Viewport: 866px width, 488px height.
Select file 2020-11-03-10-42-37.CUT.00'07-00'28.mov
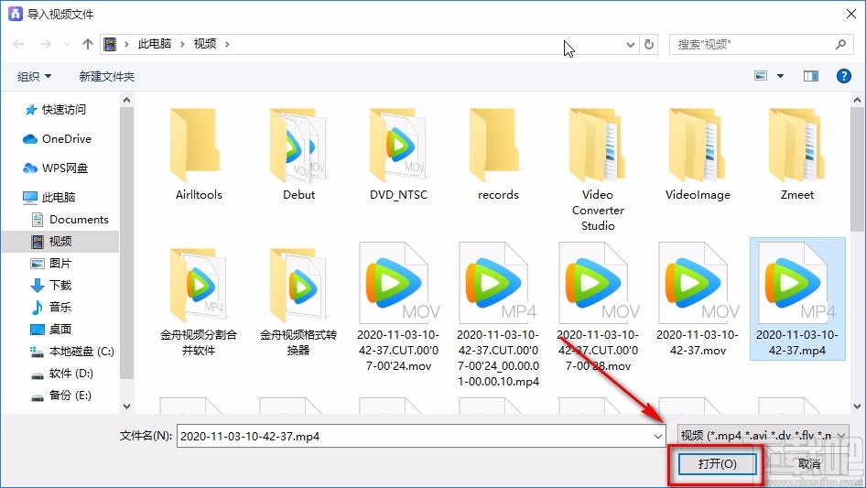coord(598,307)
